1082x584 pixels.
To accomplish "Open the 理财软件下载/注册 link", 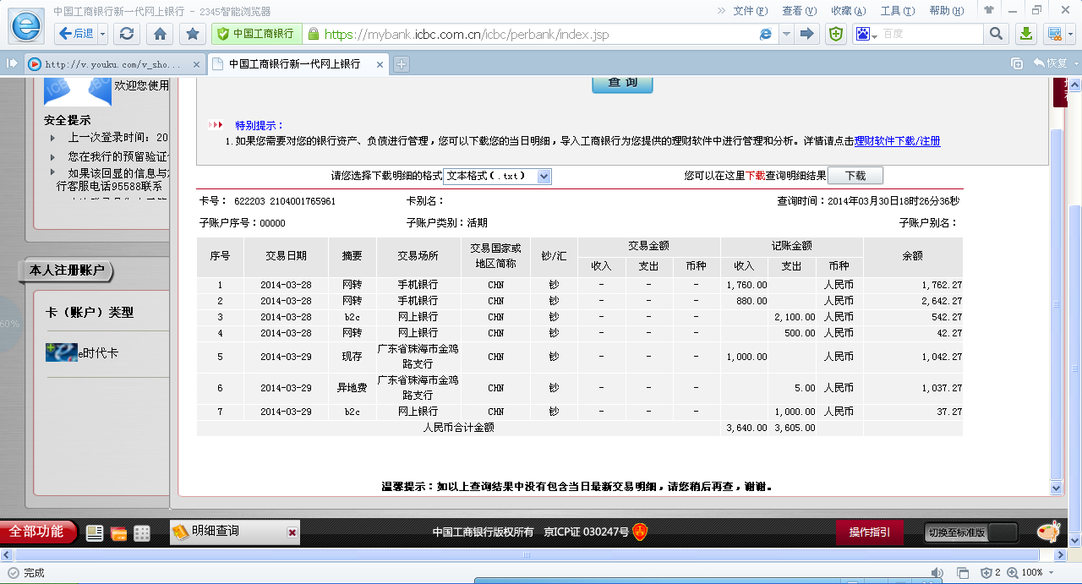I will coord(897,141).
